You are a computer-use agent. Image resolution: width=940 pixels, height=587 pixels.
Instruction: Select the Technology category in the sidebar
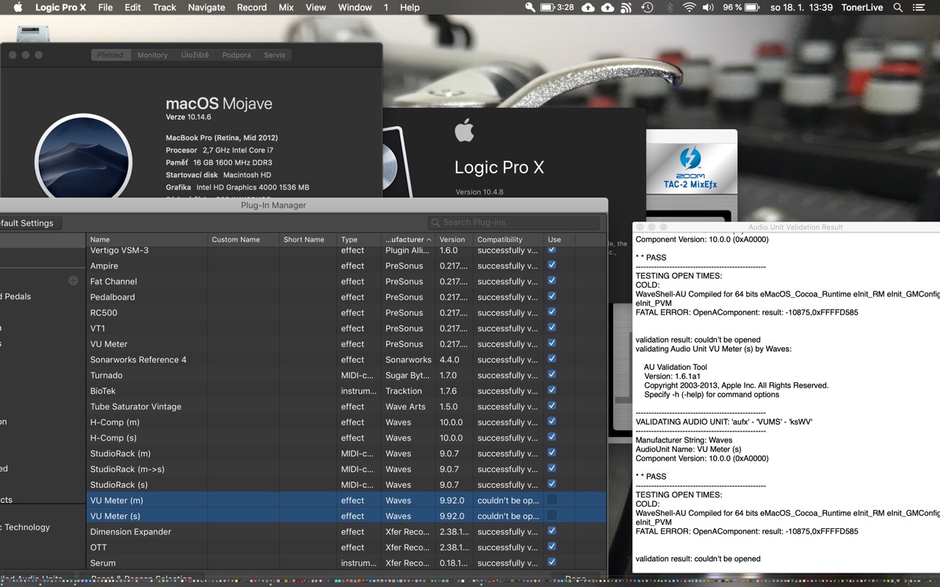25,527
